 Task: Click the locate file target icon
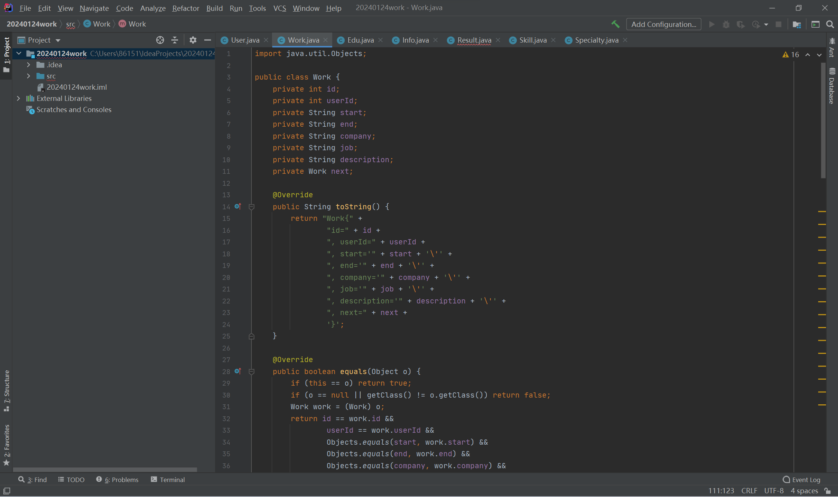tap(160, 40)
